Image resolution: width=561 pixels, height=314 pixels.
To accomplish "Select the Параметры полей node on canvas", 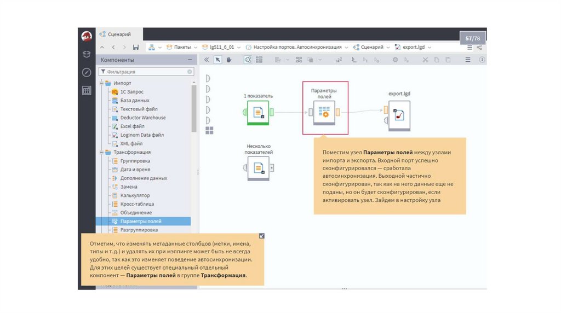I will 324,113.
